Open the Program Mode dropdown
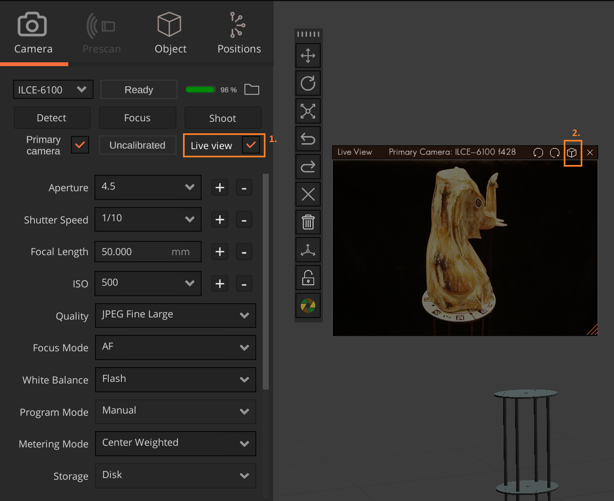The image size is (614, 501). (x=175, y=412)
